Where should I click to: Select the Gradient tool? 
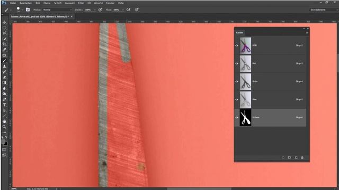click(4, 83)
